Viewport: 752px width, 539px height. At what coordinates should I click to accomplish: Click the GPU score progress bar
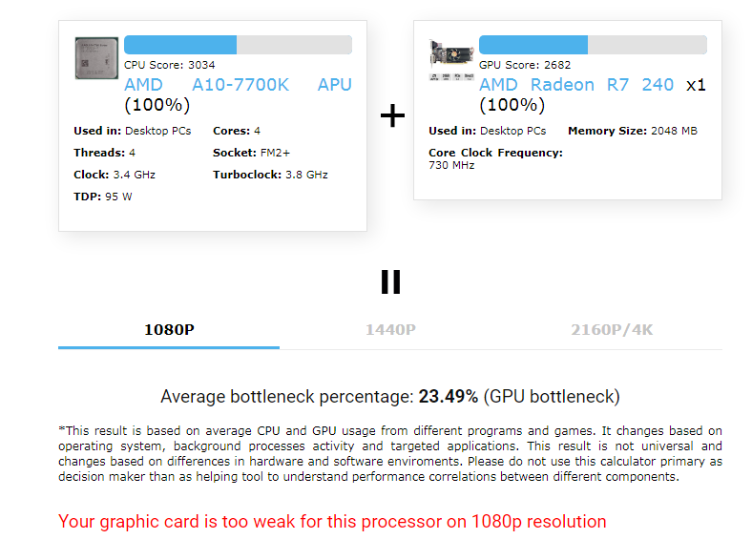[593, 45]
